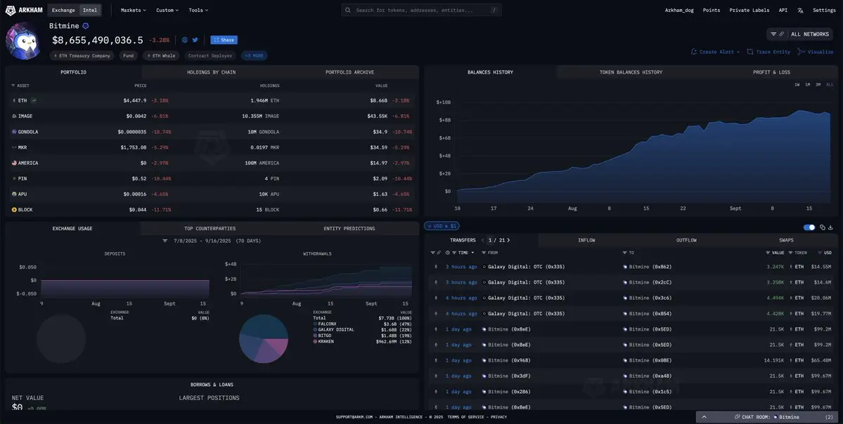This screenshot has width=843, height=424.
Task: Filter the To column
Action: 625,253
